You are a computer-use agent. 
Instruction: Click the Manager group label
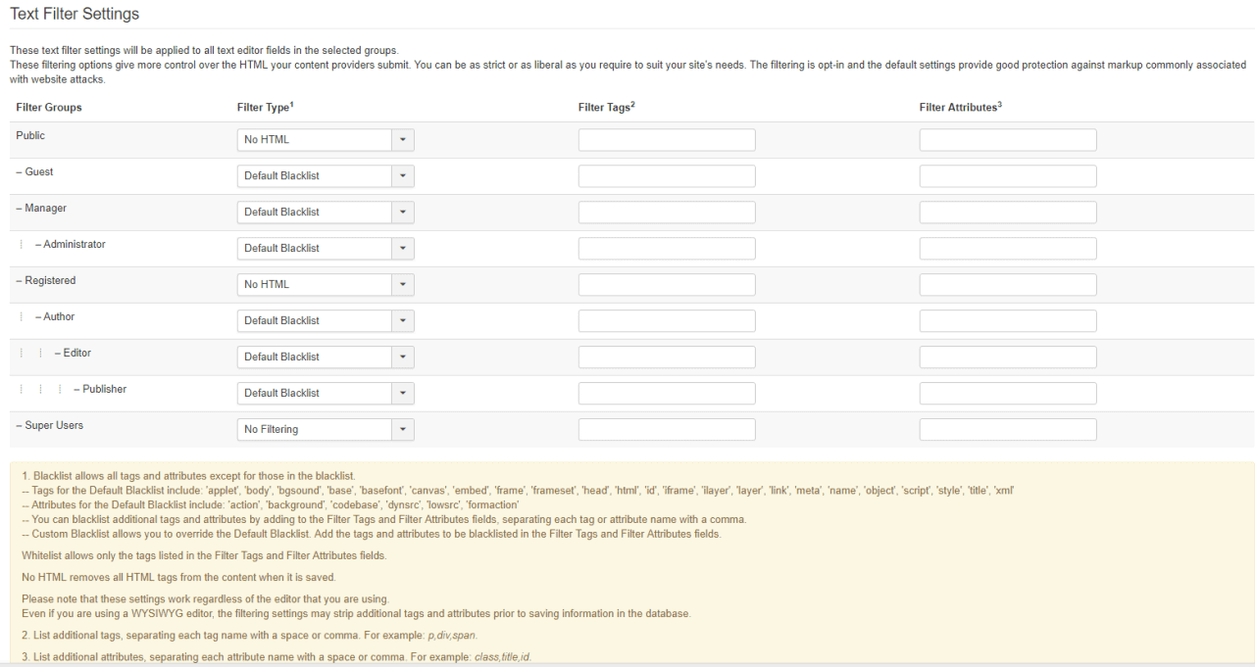click(x=41, y=209)
